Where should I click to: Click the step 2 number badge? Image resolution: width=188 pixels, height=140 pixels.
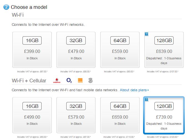pyautogui.click(x=6, y=7)
